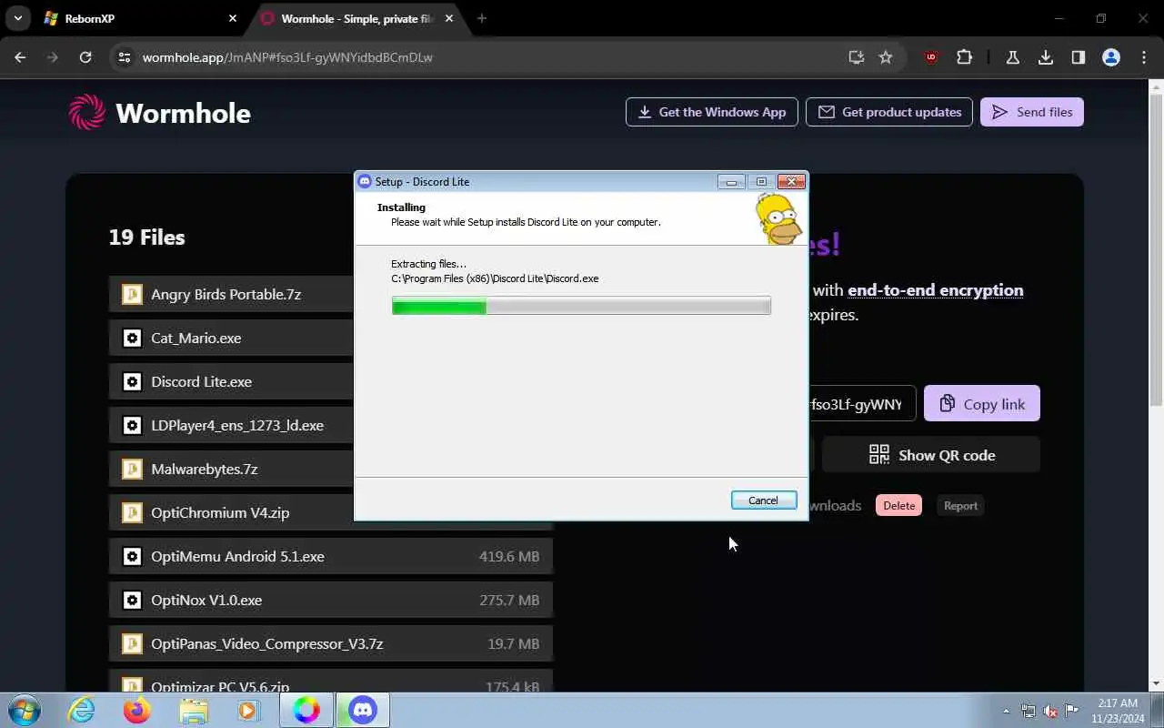The height and width of the screenshot is (728, 1164).
Task: Select OptiNox V1.0.exe file name
Action: 206,600
